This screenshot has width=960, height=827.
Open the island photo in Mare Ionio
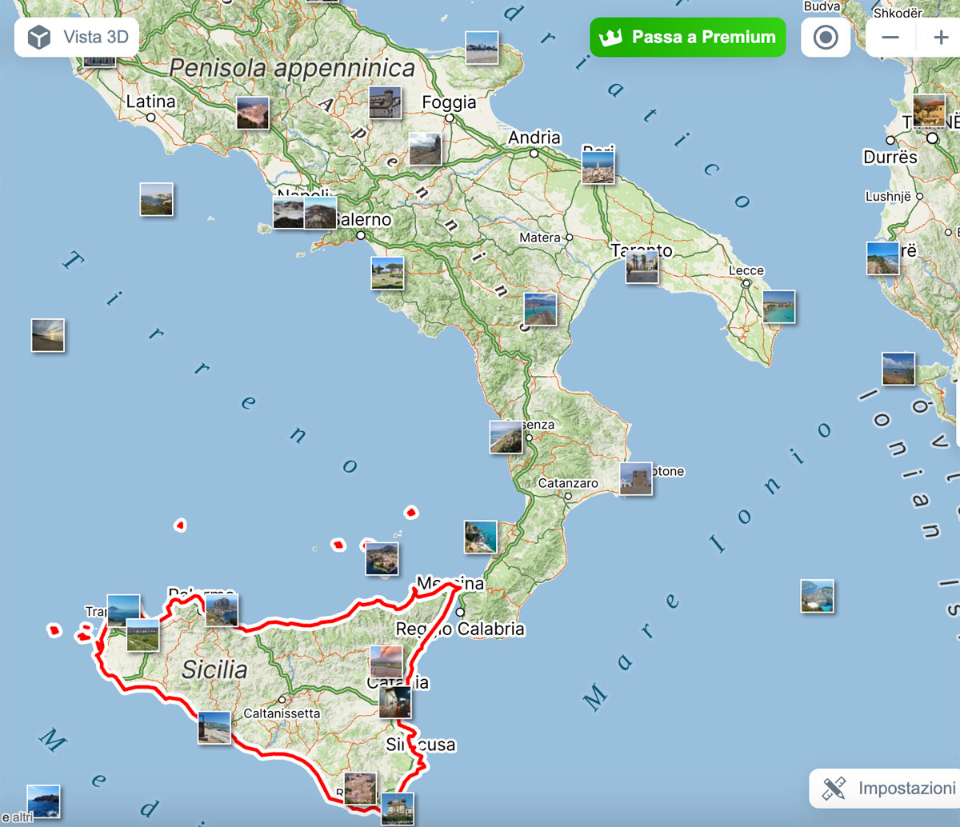[x=818, y=596]
